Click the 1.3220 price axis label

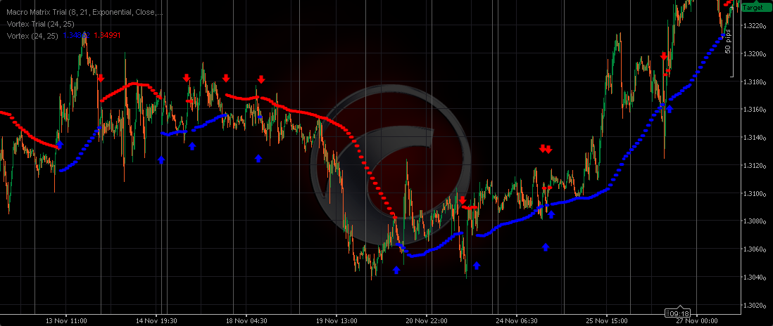coord(754,26)
